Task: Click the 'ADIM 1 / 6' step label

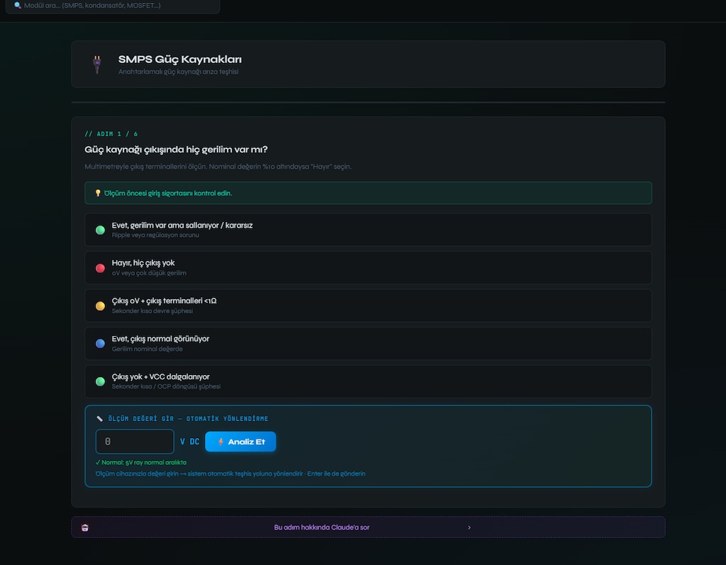Action: tap(111, 134)
